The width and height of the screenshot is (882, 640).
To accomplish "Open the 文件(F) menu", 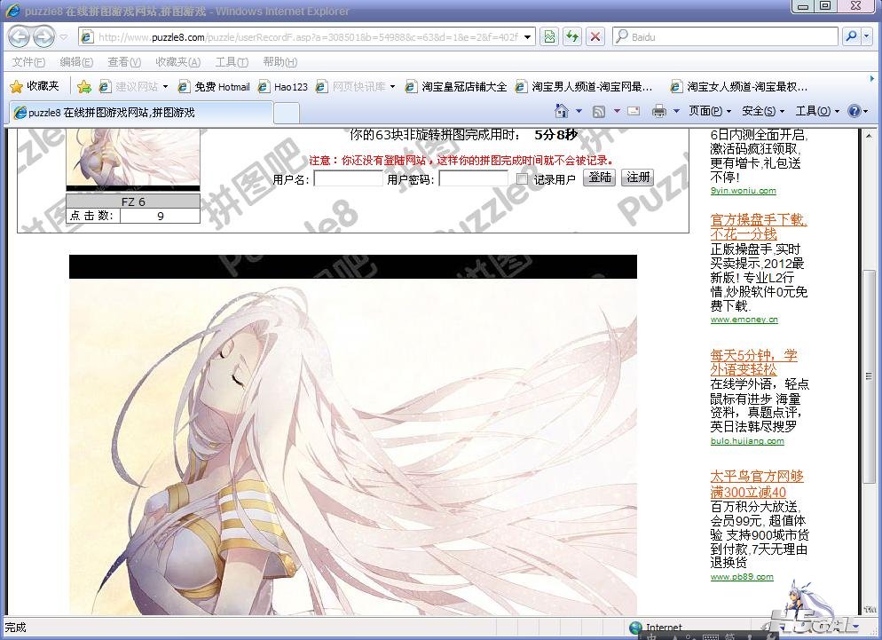I will coord(28,62).
